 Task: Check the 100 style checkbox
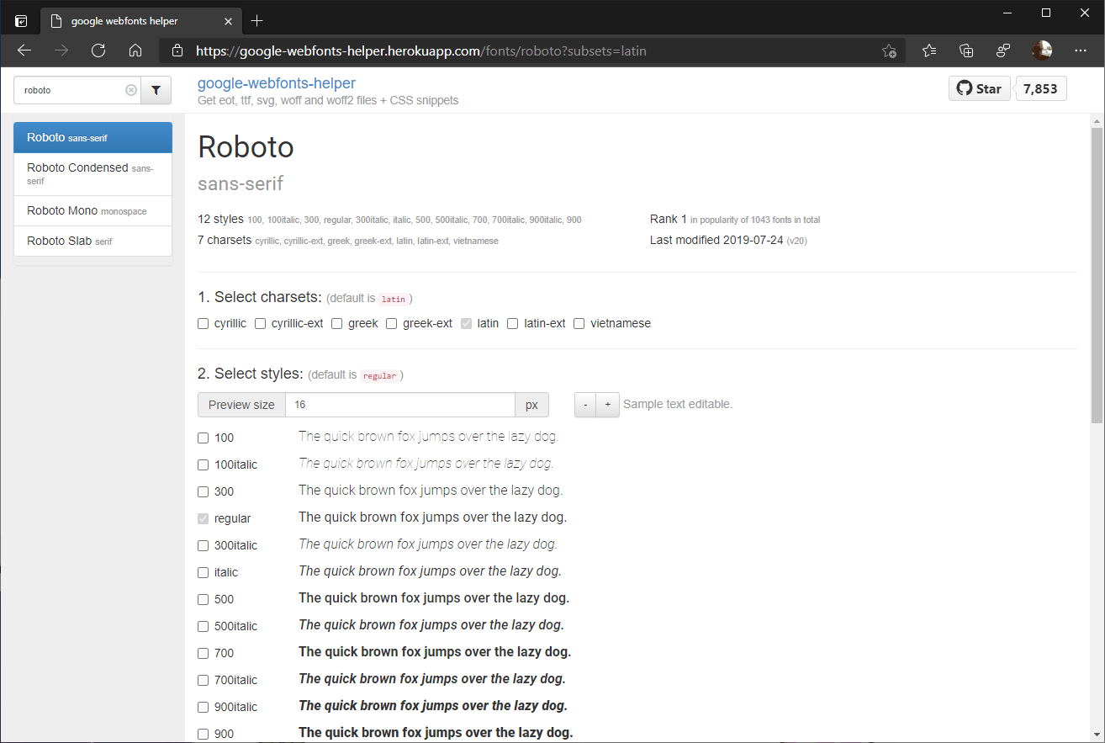point(203,438)
